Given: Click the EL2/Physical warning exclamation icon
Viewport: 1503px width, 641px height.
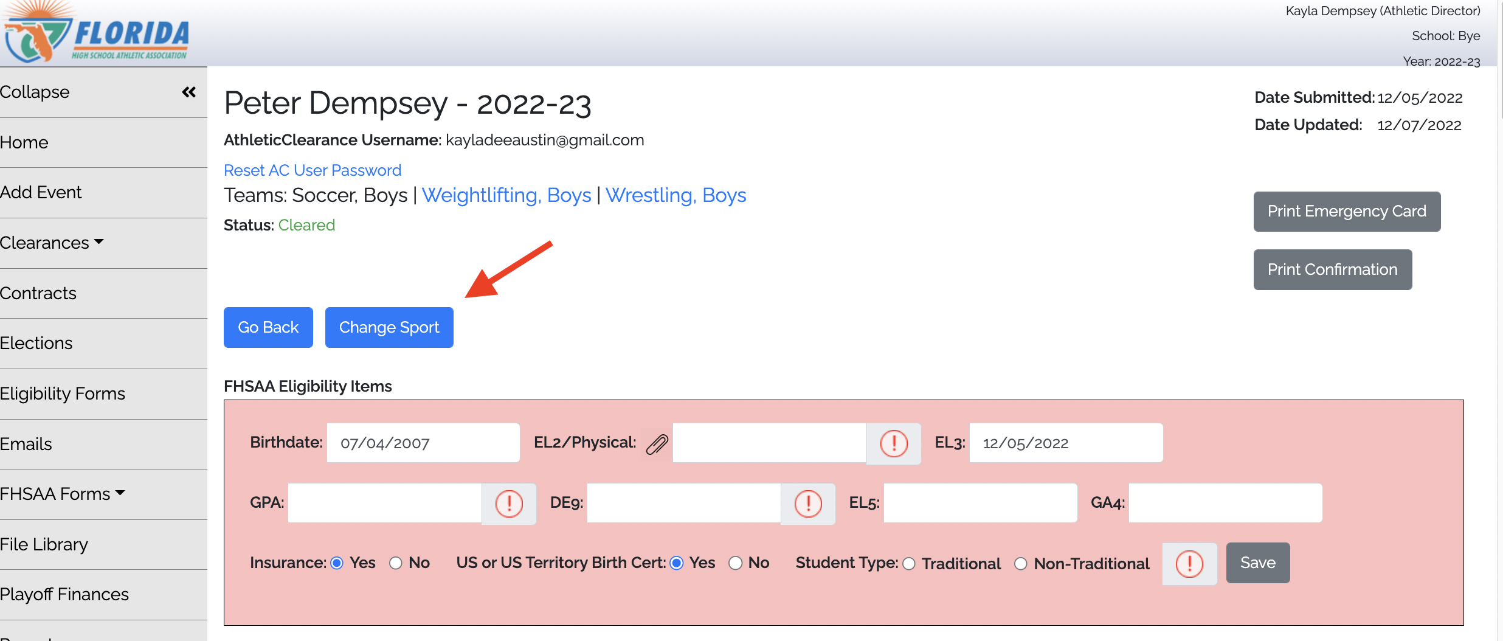Looking at the screenshot, I should click(x=894, y=443).
